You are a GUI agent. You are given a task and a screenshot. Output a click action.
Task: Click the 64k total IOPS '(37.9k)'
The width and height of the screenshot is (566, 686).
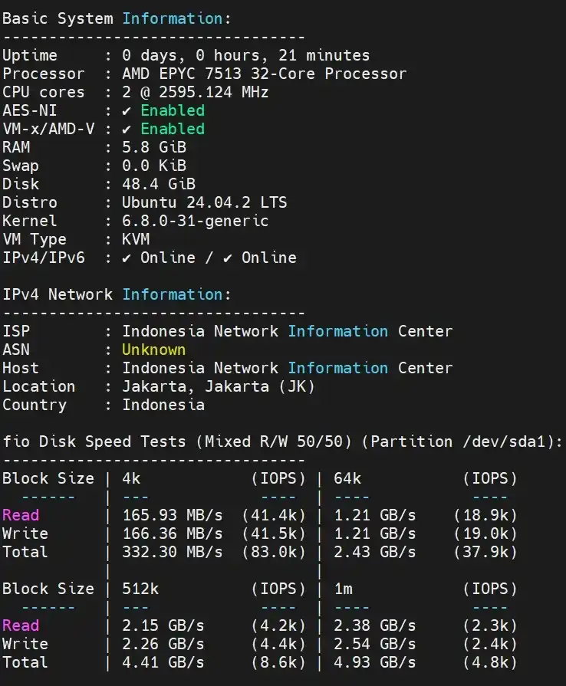pyautogui.click(x=486, y=552)
